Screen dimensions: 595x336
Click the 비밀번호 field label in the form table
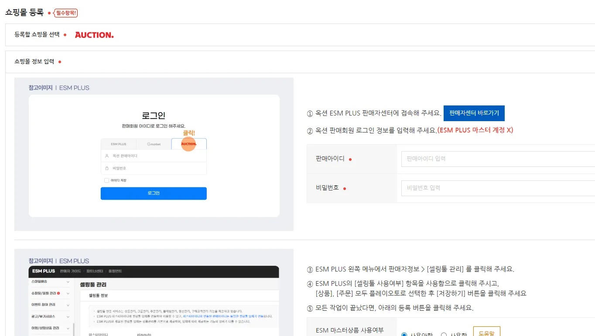[x=327, y=188]
